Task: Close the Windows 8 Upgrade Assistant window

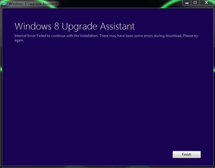Action: (206, 3)
